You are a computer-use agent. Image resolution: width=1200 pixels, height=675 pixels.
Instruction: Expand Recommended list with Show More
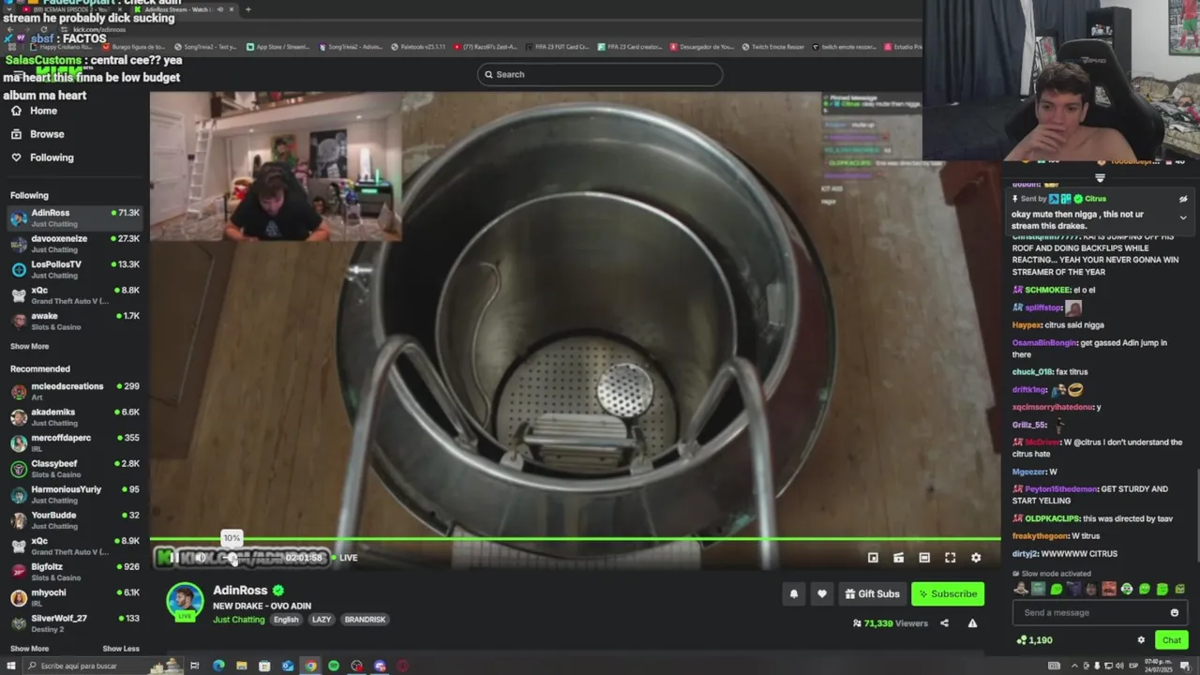coord(29,648)
